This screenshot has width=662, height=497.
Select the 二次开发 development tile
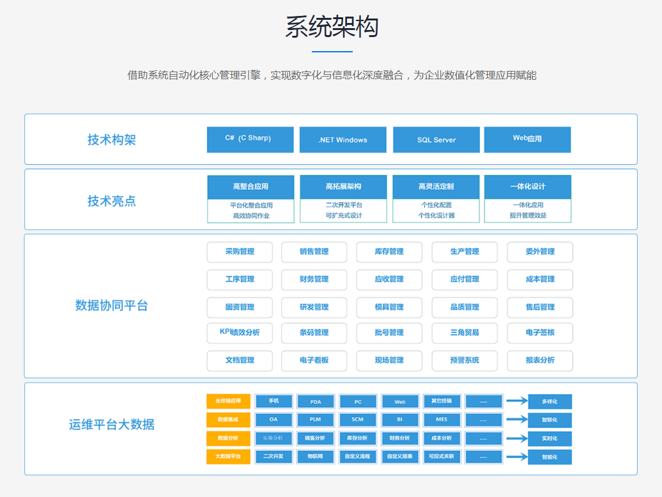click(x=273, y=456)
